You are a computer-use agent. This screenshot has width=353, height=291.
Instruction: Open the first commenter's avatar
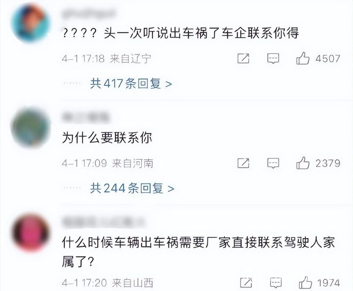(x=30, y=23)
